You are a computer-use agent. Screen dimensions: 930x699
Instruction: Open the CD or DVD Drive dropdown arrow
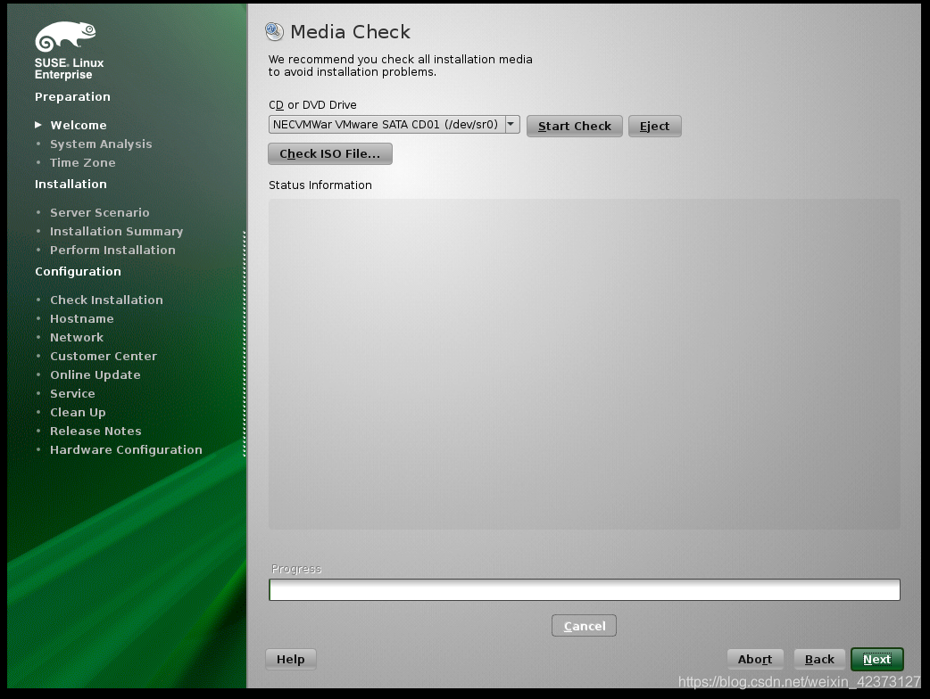(x=512, y=125)
